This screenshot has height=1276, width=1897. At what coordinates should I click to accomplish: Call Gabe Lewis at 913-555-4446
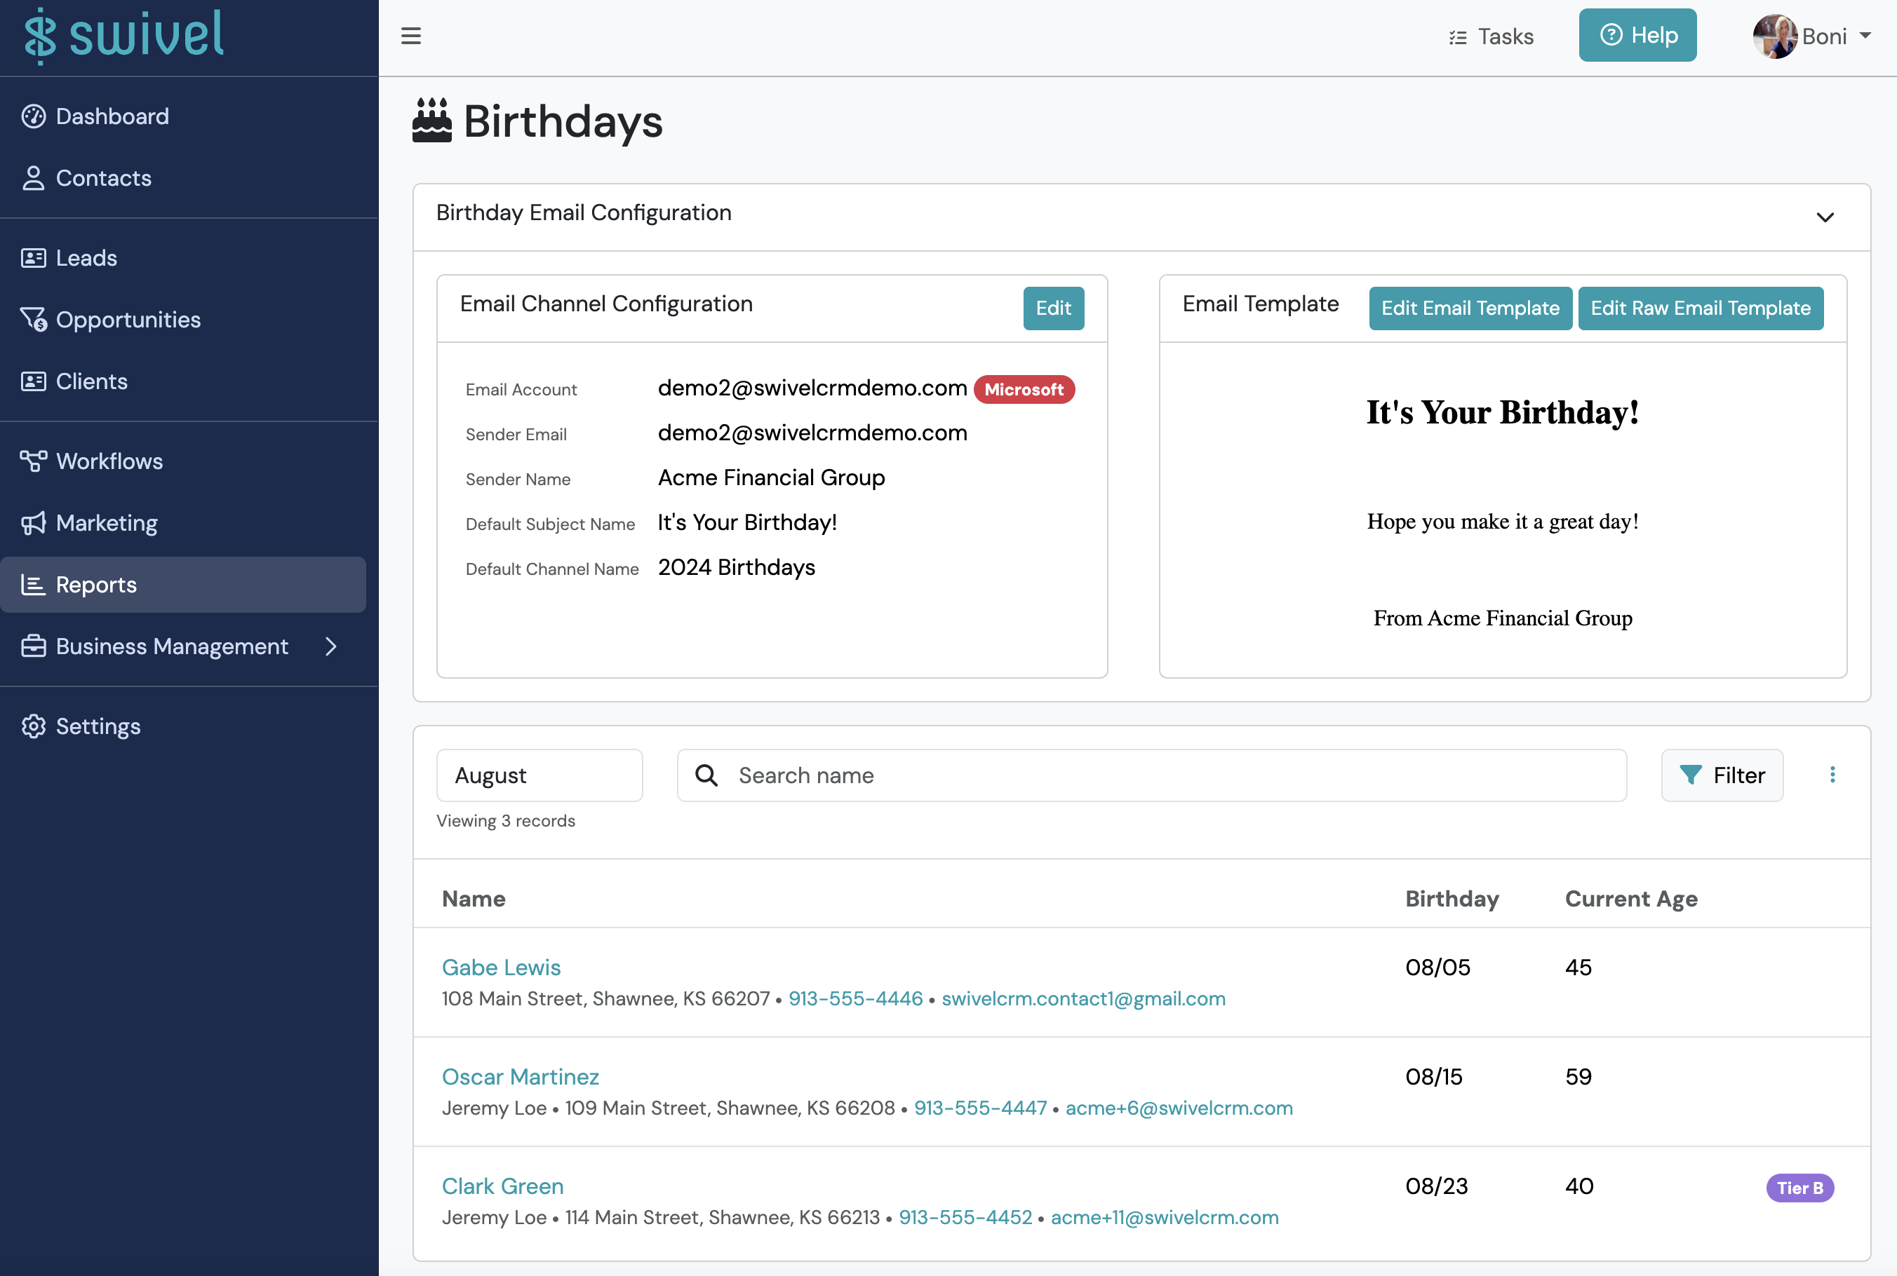(x=855, y=999)
